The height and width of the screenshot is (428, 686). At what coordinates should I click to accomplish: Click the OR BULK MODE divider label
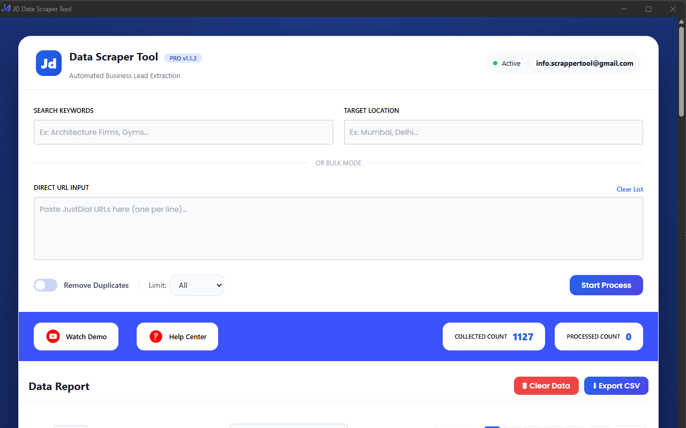click(x=338, y=163)
